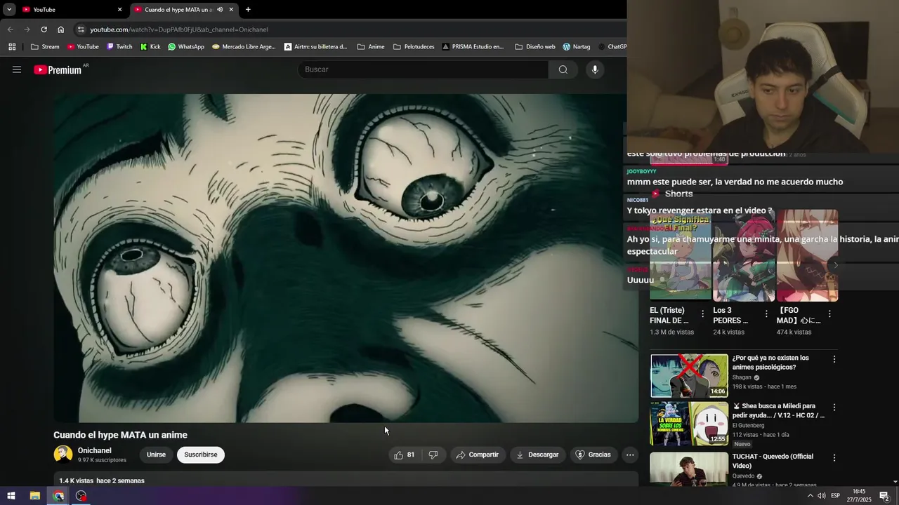899x505 pixels.
Task: Open the 'animes psicológicos' video thumbnail
Action: tap(689, 376)
